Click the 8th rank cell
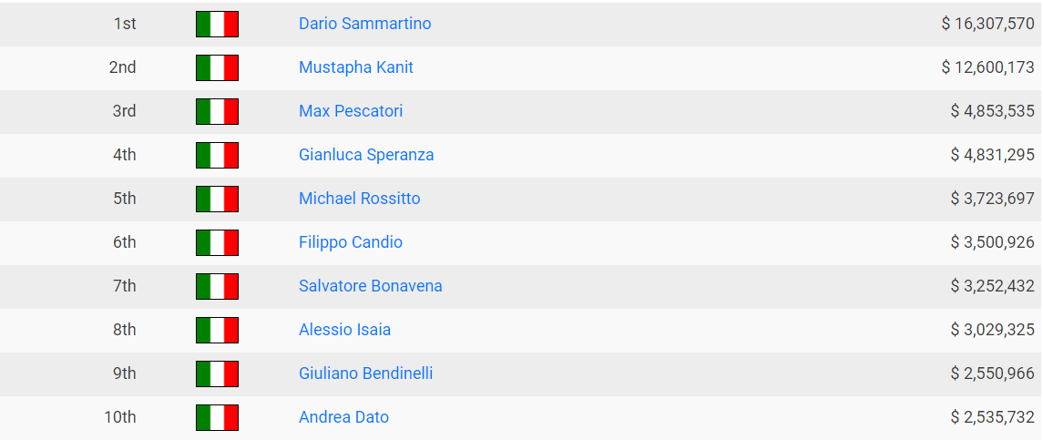 coord(125,330)
